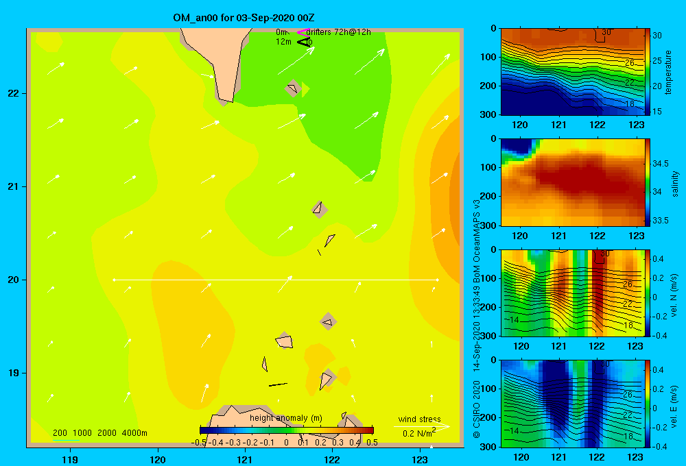The image size is (686, 466).
Task: Click the longitude 123 axis label of main map
Action: (420, 459)
